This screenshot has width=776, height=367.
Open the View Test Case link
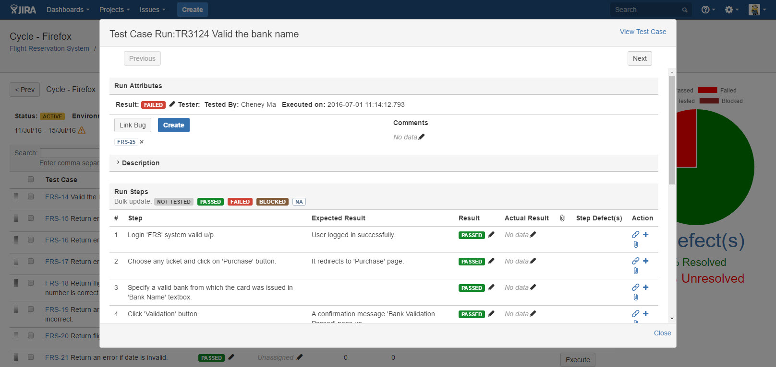tap(643, 32)
